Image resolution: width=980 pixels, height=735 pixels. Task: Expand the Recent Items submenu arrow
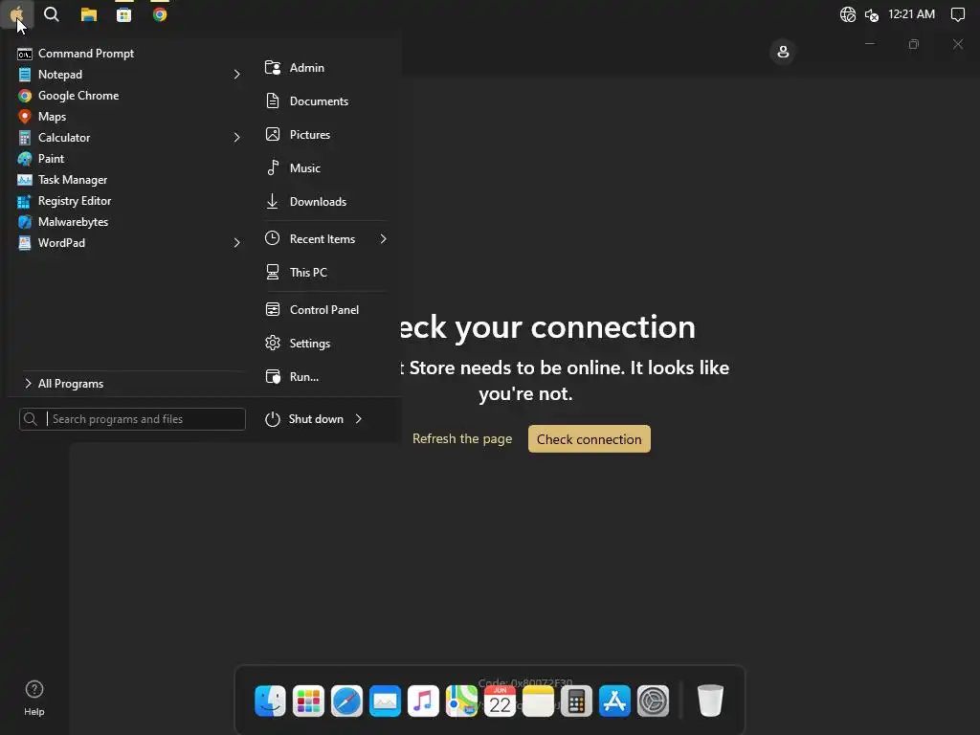[383, 238]
